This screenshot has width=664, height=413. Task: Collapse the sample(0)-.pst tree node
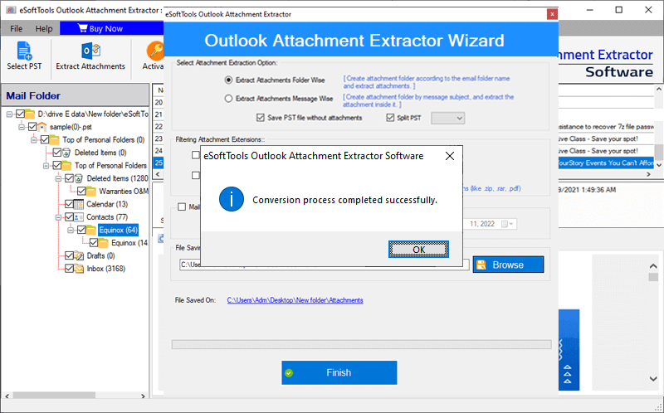(x=22, y=127)
